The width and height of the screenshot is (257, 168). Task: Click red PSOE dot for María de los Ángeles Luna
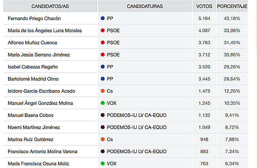103,30
